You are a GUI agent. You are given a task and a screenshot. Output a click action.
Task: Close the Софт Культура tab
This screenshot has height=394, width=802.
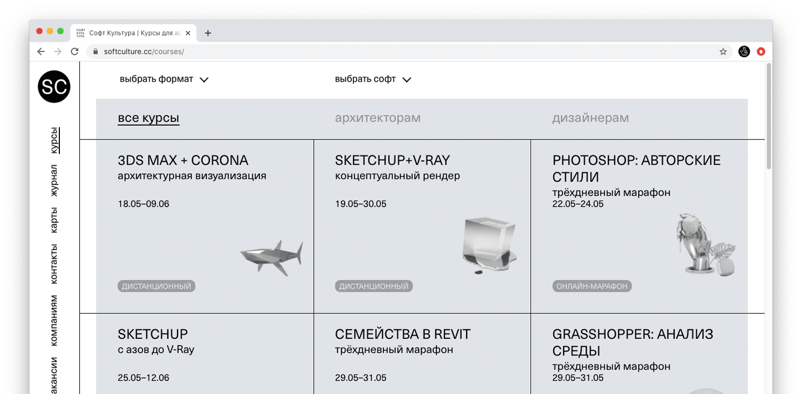tap(188, 33)
